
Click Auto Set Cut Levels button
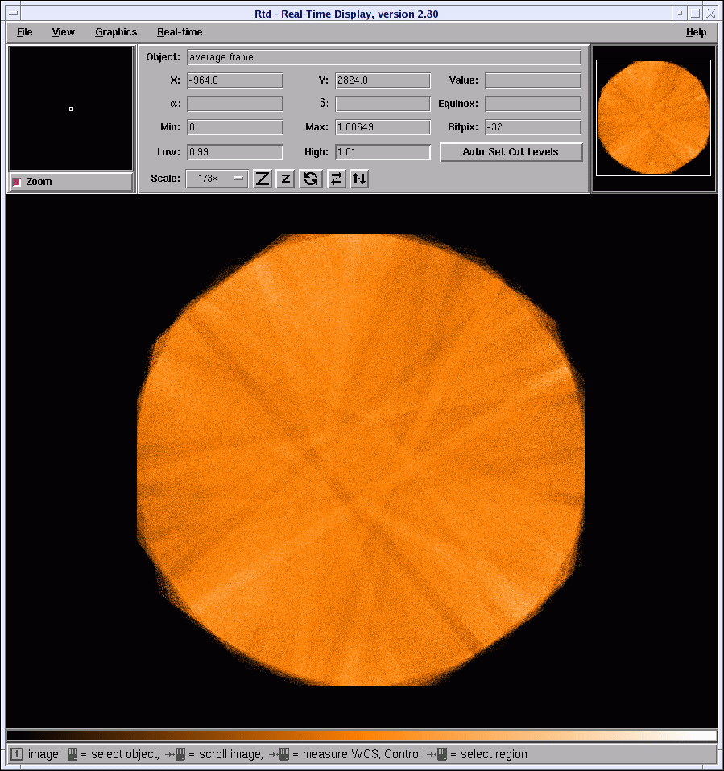click(x=511, y=152)
